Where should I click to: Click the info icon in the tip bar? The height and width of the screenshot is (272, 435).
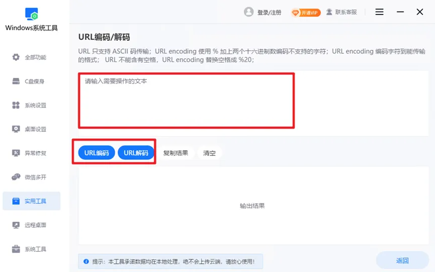[x=86, y=261]
